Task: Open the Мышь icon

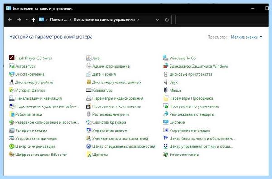Action: click(x=165, y=90)
